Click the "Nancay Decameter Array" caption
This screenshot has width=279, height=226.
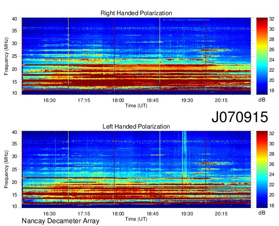coord(60,221)
